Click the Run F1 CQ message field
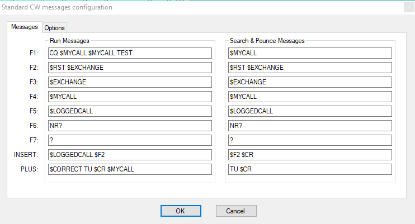 (x=130, y=53)
